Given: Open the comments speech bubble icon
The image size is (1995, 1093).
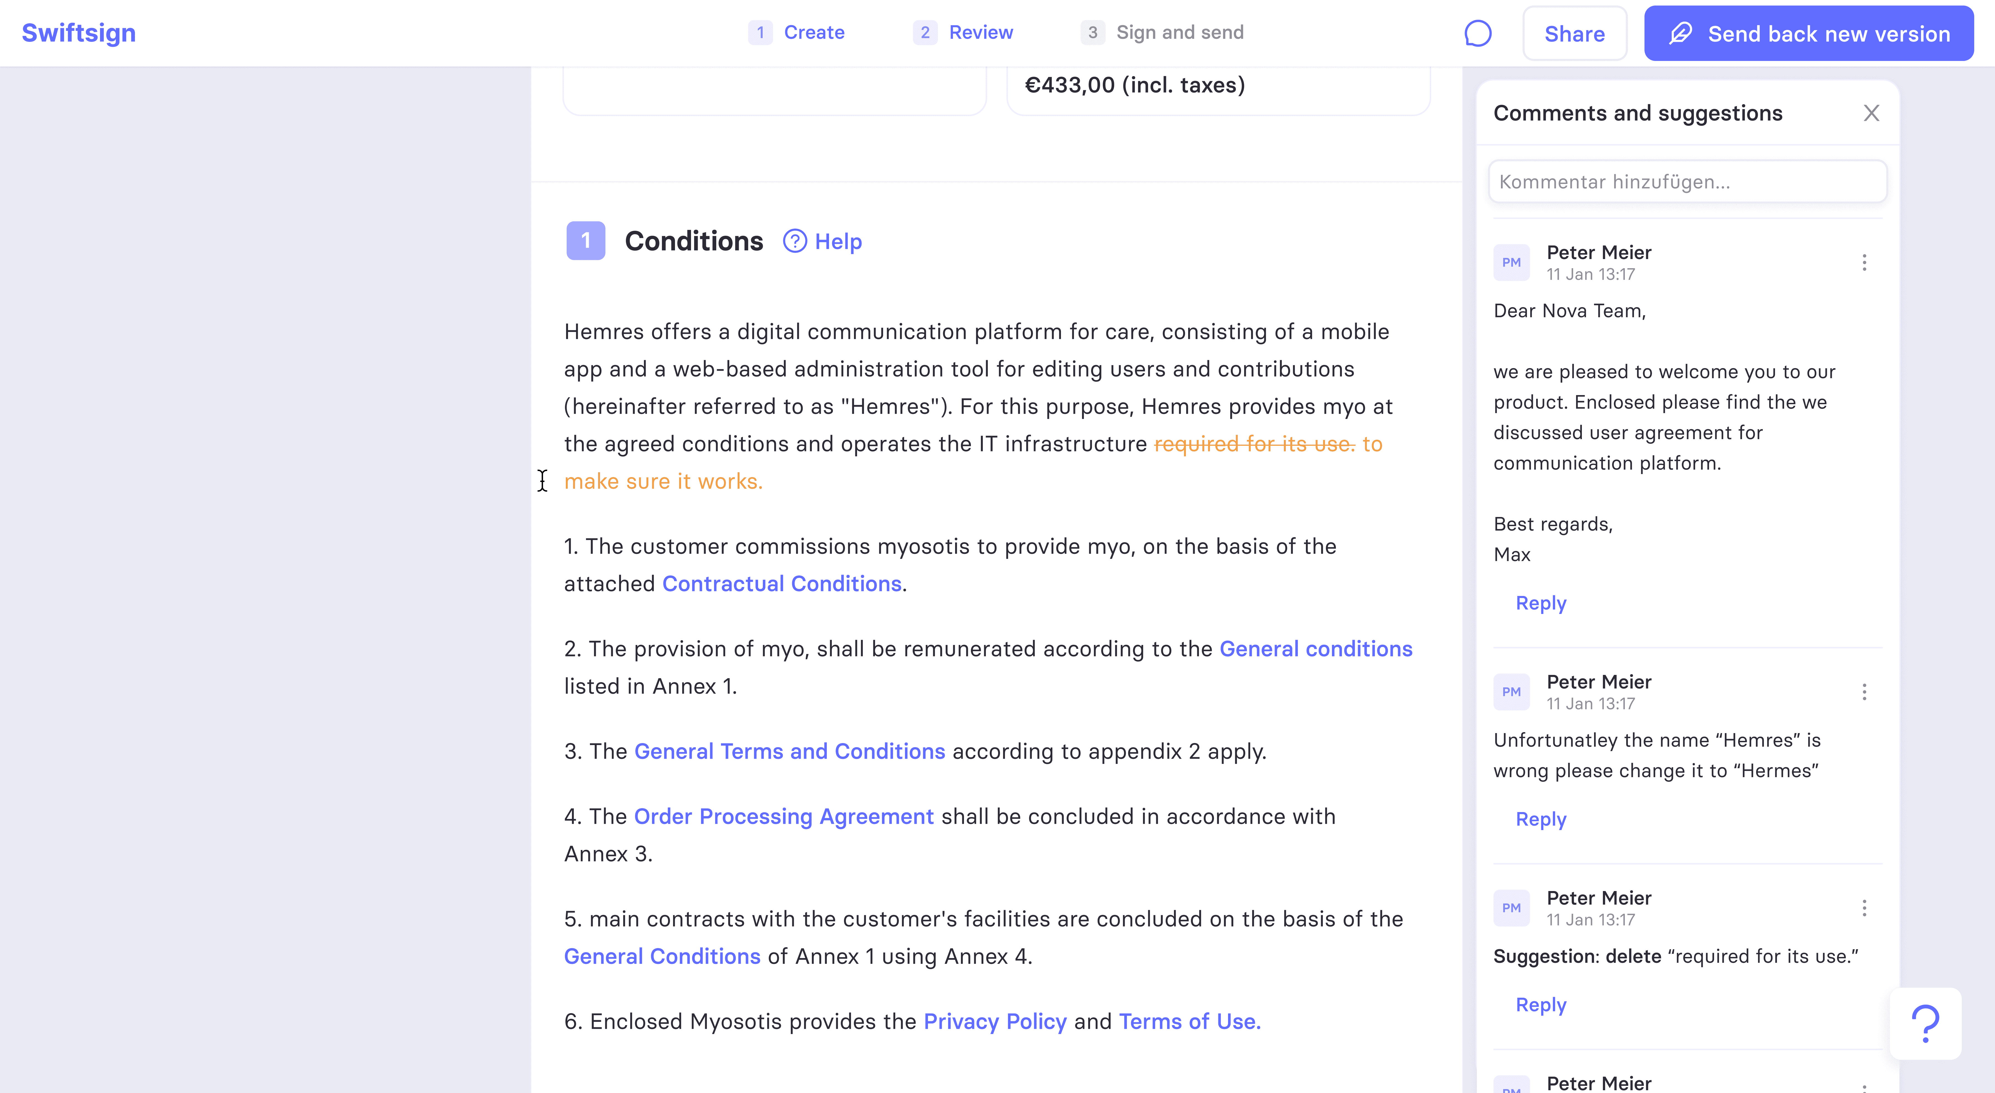Looking at the screenshot, I should [x=1478, y=33].
